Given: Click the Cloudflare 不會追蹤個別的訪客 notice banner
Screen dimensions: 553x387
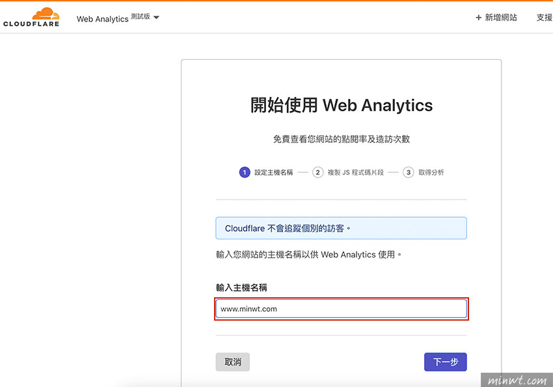Looking at the screenshot, I should (x=342, y=228).
